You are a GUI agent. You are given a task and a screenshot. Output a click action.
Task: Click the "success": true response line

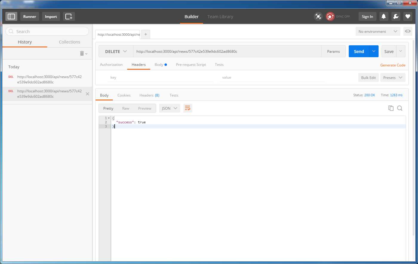pos(131,122)
